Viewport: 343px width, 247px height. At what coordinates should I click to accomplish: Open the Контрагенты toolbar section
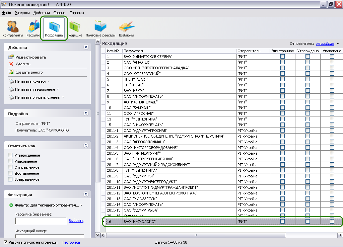(x=13, y=28)
